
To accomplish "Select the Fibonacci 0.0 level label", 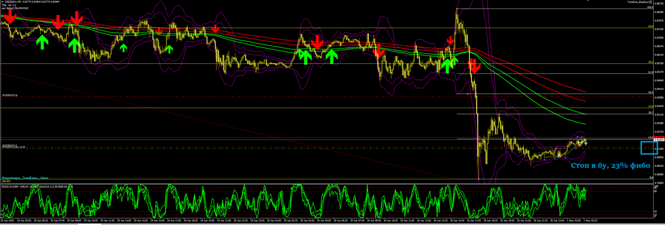I will (651, 178).
